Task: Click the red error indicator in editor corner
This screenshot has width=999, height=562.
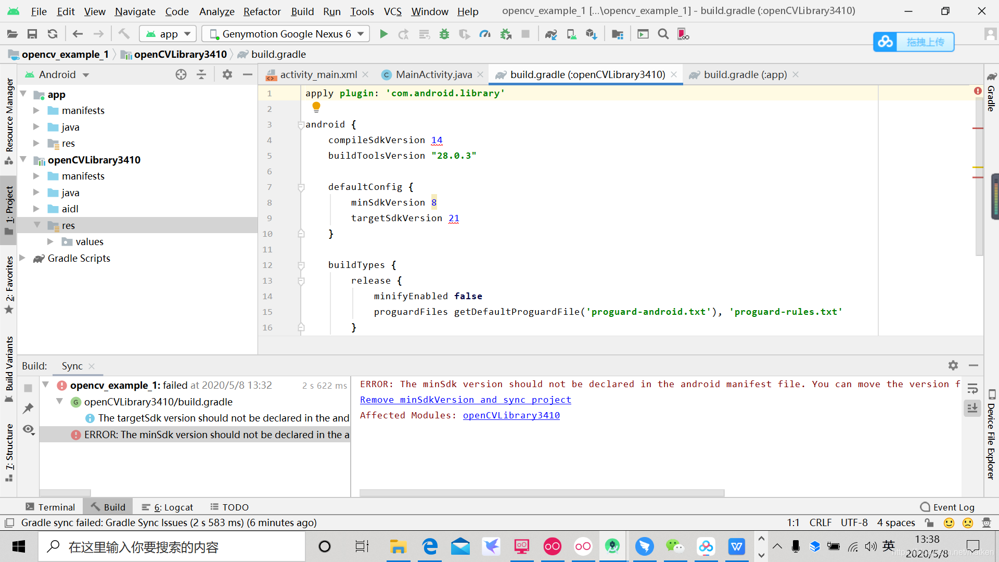Action: (x=978, y=91)
